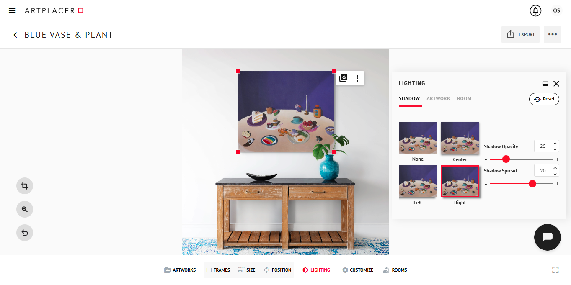Open the notifications bell

[535, 10]
